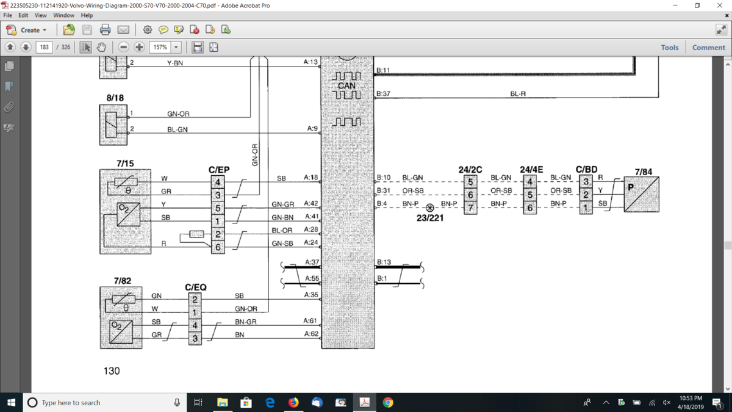Click the page number input field
Image resolution: width=732 pixels, height=412 pixels.
[44, 47]
